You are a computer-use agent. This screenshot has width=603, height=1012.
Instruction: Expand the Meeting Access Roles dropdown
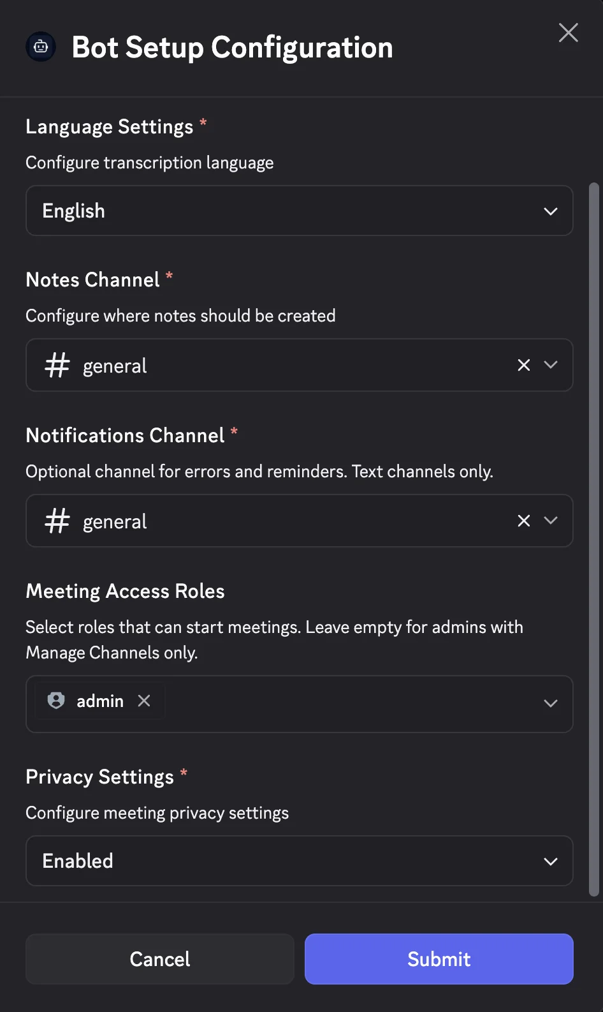(551, 704)
